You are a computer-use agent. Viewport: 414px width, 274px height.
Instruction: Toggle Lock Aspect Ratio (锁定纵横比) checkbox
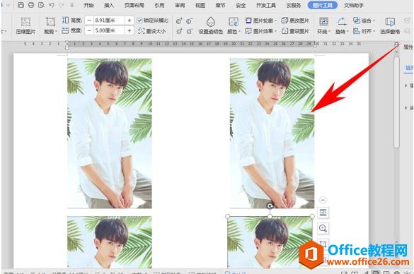[139, 20]
